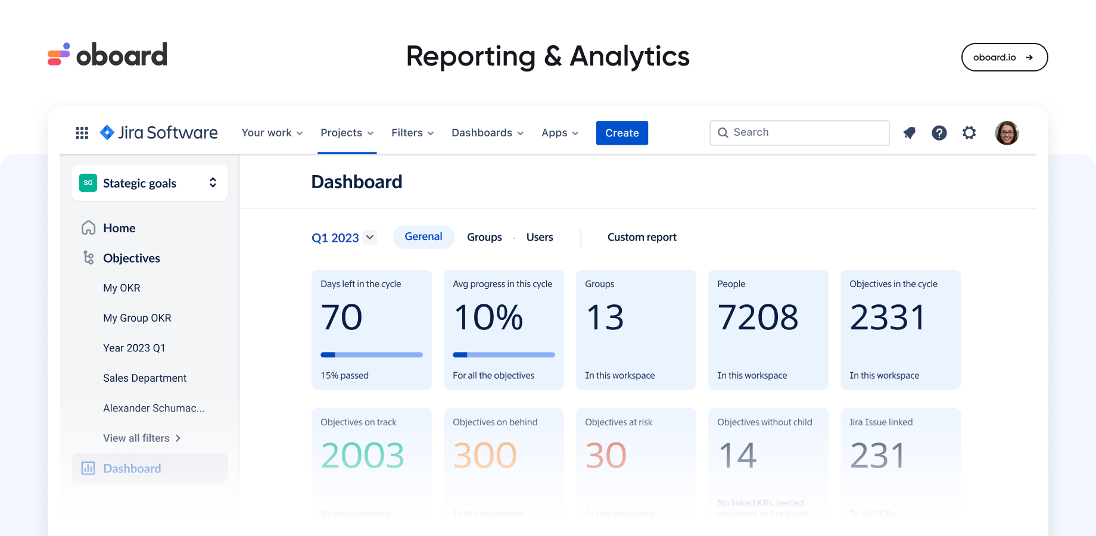
Task: Click the Days left progress bar
Action: [372, 355]
